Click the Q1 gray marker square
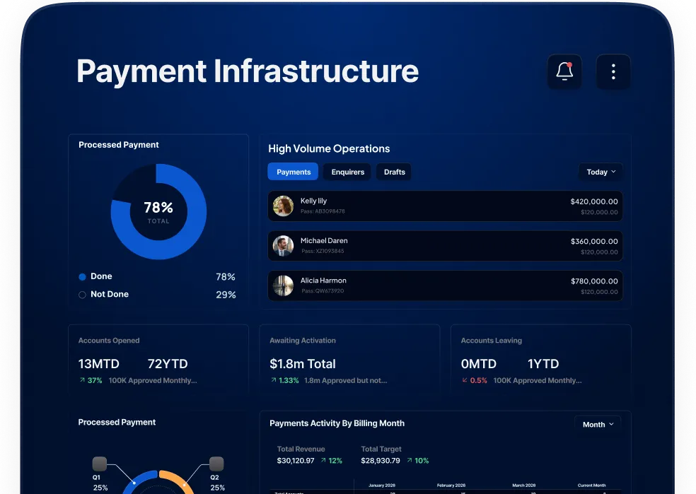The image size is (696, 494). 100,464
